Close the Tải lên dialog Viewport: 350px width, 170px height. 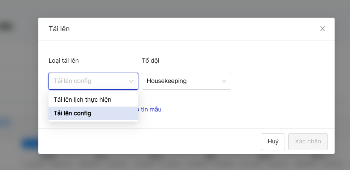coord(322,29)
